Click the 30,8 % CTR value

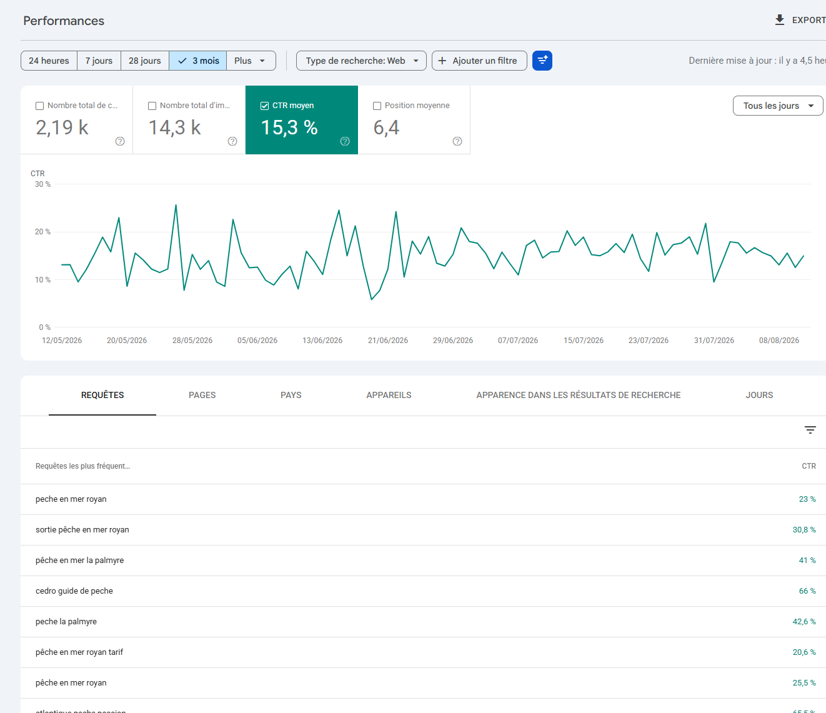804,530
